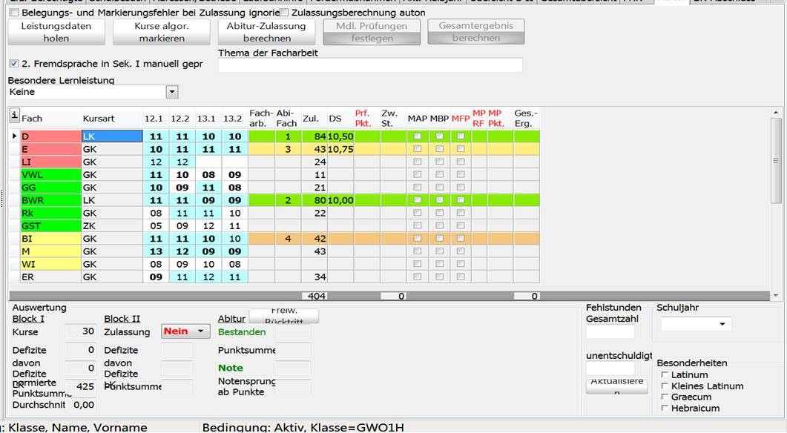Expand the Schuljahr dropdown
Viewport: 787px width, 433px height.
(x=722, y=324)
